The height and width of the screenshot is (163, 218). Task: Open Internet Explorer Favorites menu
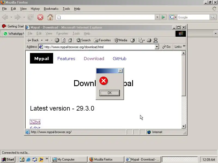pos(62,33)
